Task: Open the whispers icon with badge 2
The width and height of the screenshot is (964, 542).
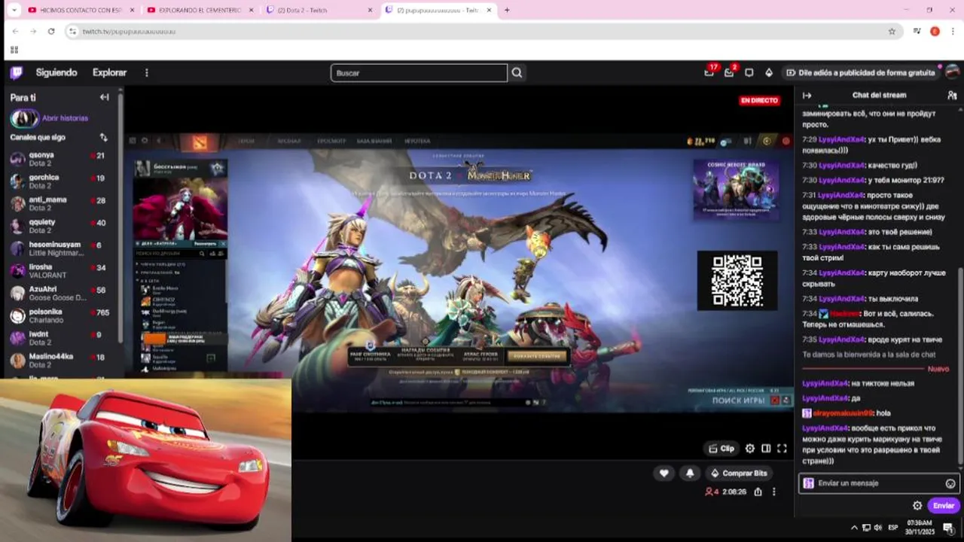Action: (x=729, y=72)
